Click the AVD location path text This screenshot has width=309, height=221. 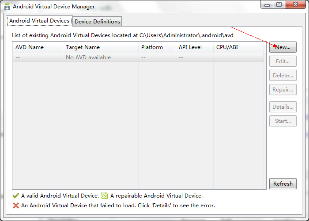tap(186, 35)
